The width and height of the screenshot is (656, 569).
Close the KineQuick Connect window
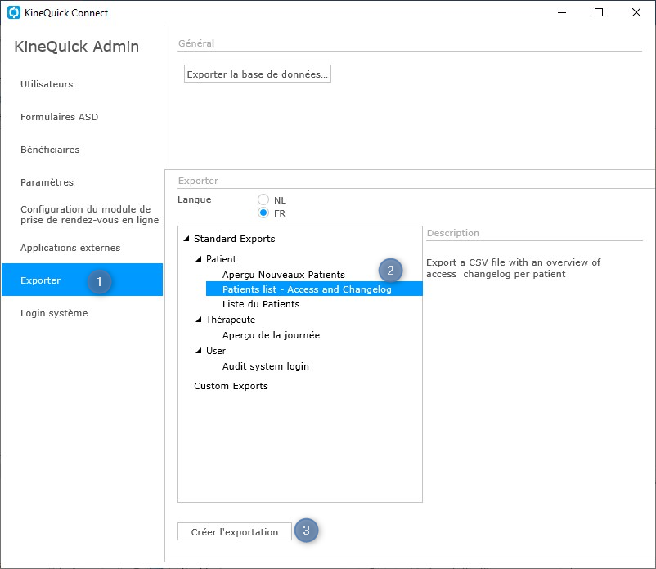(636, 12)
